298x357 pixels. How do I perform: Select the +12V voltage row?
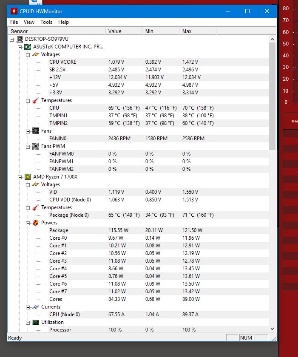point(159,77)
